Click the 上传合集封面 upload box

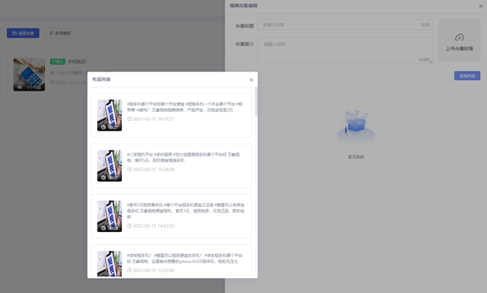pyautogui.click(x=460, y=40)
